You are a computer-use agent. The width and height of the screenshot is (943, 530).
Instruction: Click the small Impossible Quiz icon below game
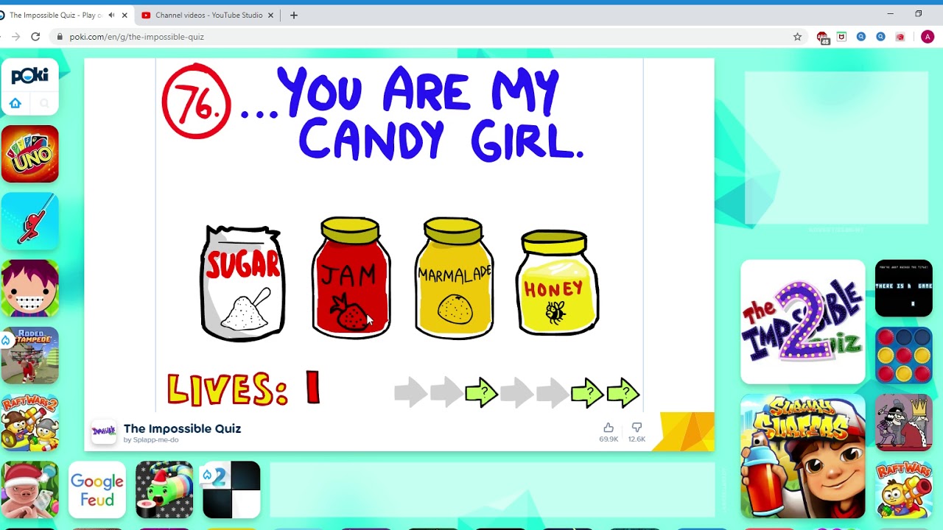104,431
